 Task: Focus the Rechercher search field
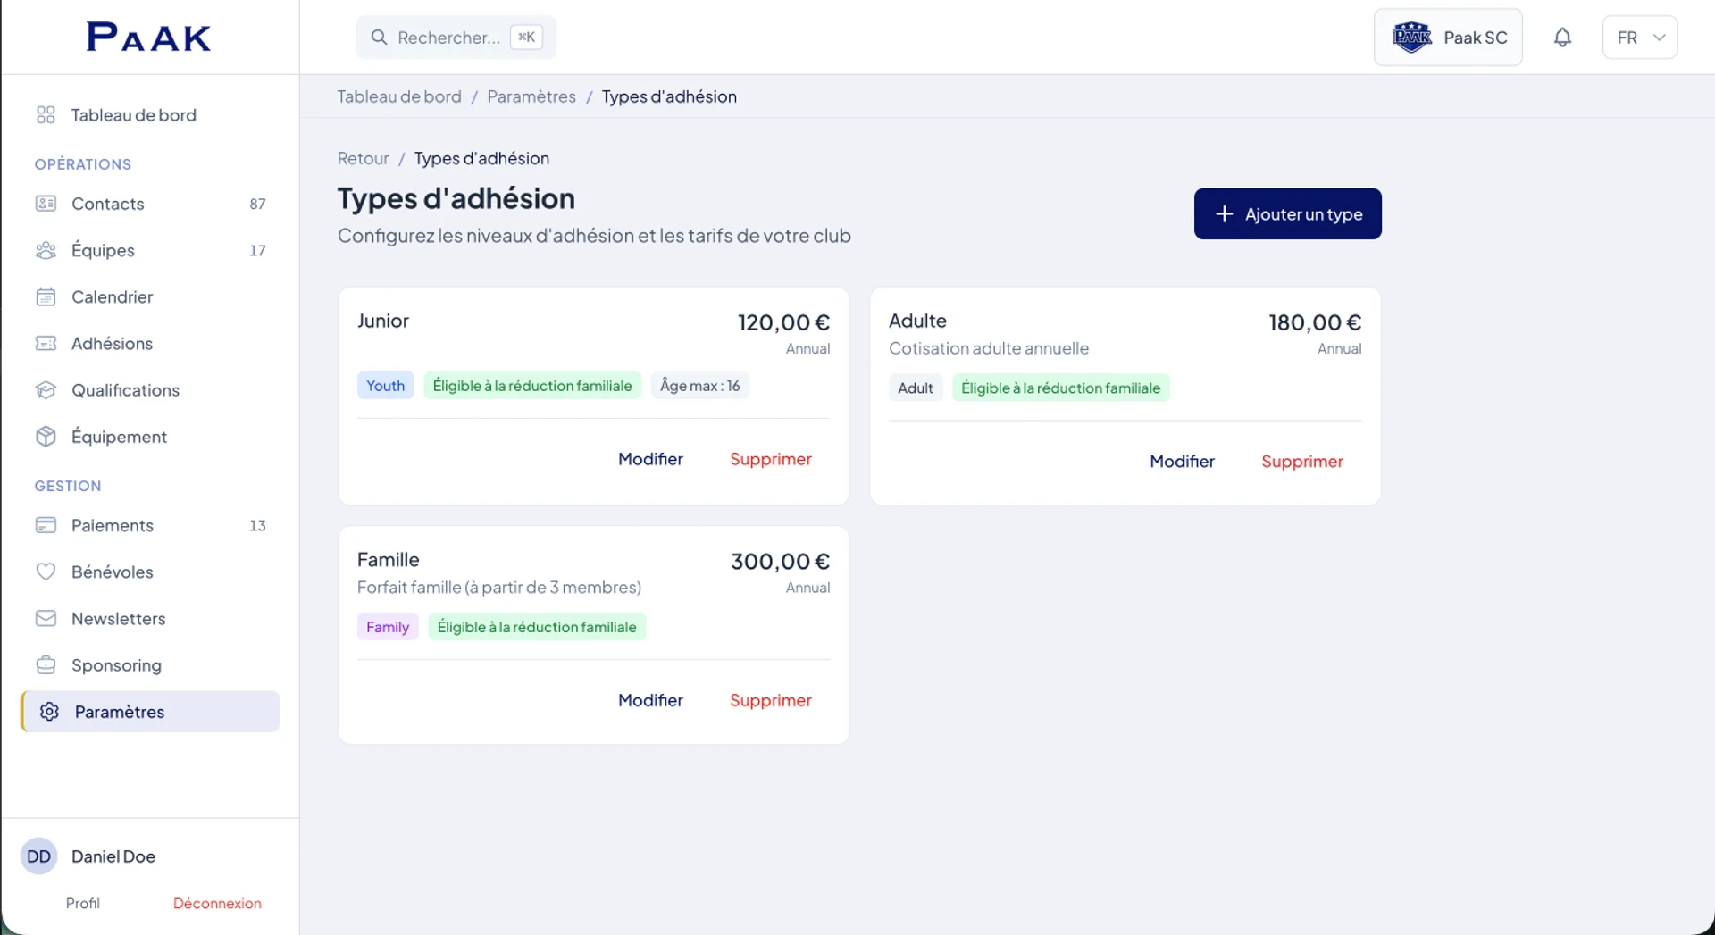point(456,37)
